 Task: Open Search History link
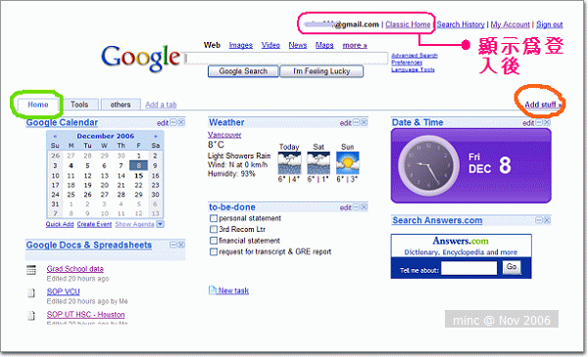pos(461,24)
